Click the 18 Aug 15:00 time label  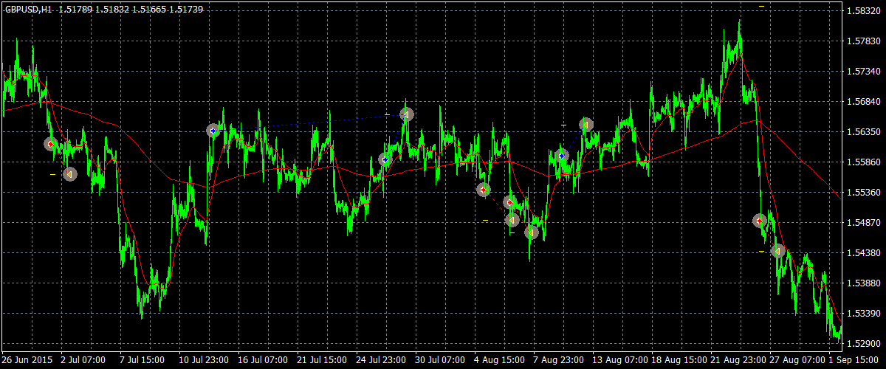[678, 361]
